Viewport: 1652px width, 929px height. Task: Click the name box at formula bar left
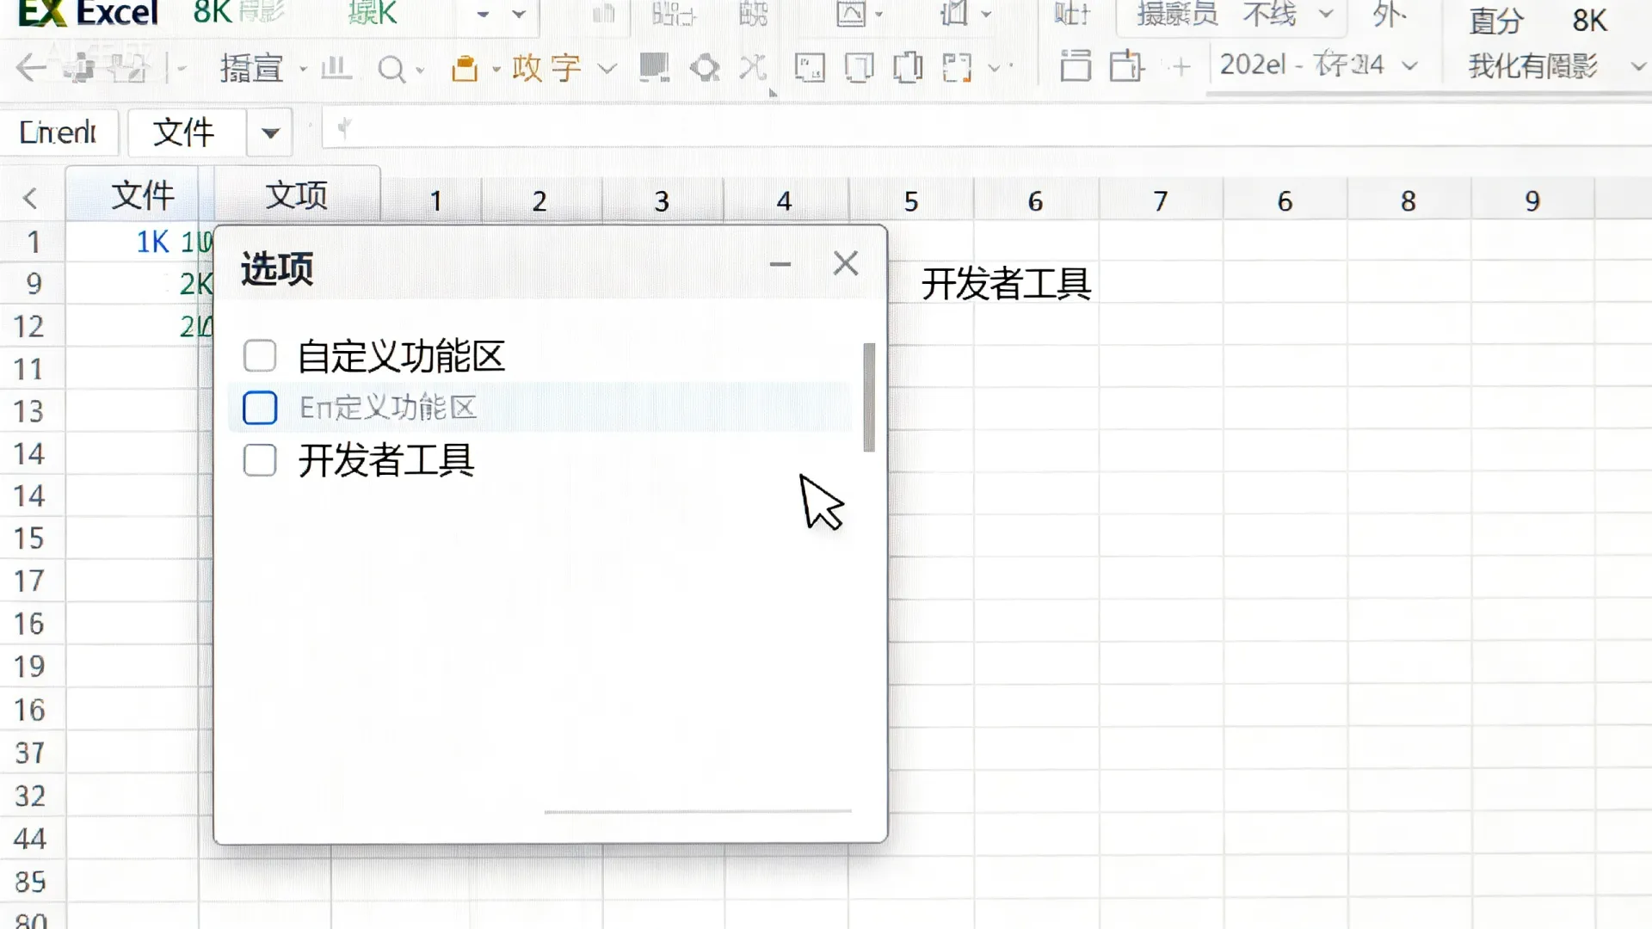(59, 132)
